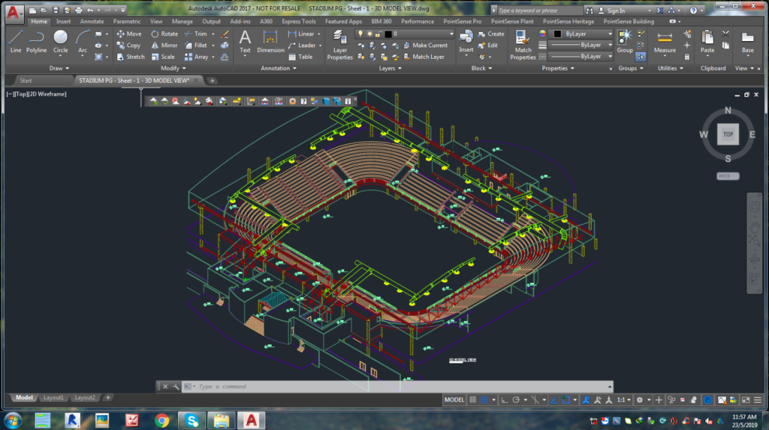The height and width of the screenshot is (430, 769).
Task: Toggle polar tracking in status bar
Action: click(x=517, y=400)
